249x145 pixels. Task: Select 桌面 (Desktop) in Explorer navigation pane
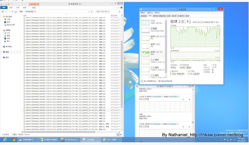point(7,22)
